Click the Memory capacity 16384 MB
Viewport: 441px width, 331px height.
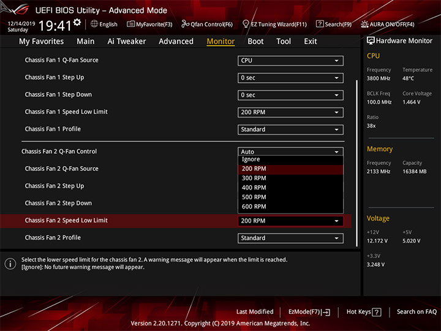414,172
